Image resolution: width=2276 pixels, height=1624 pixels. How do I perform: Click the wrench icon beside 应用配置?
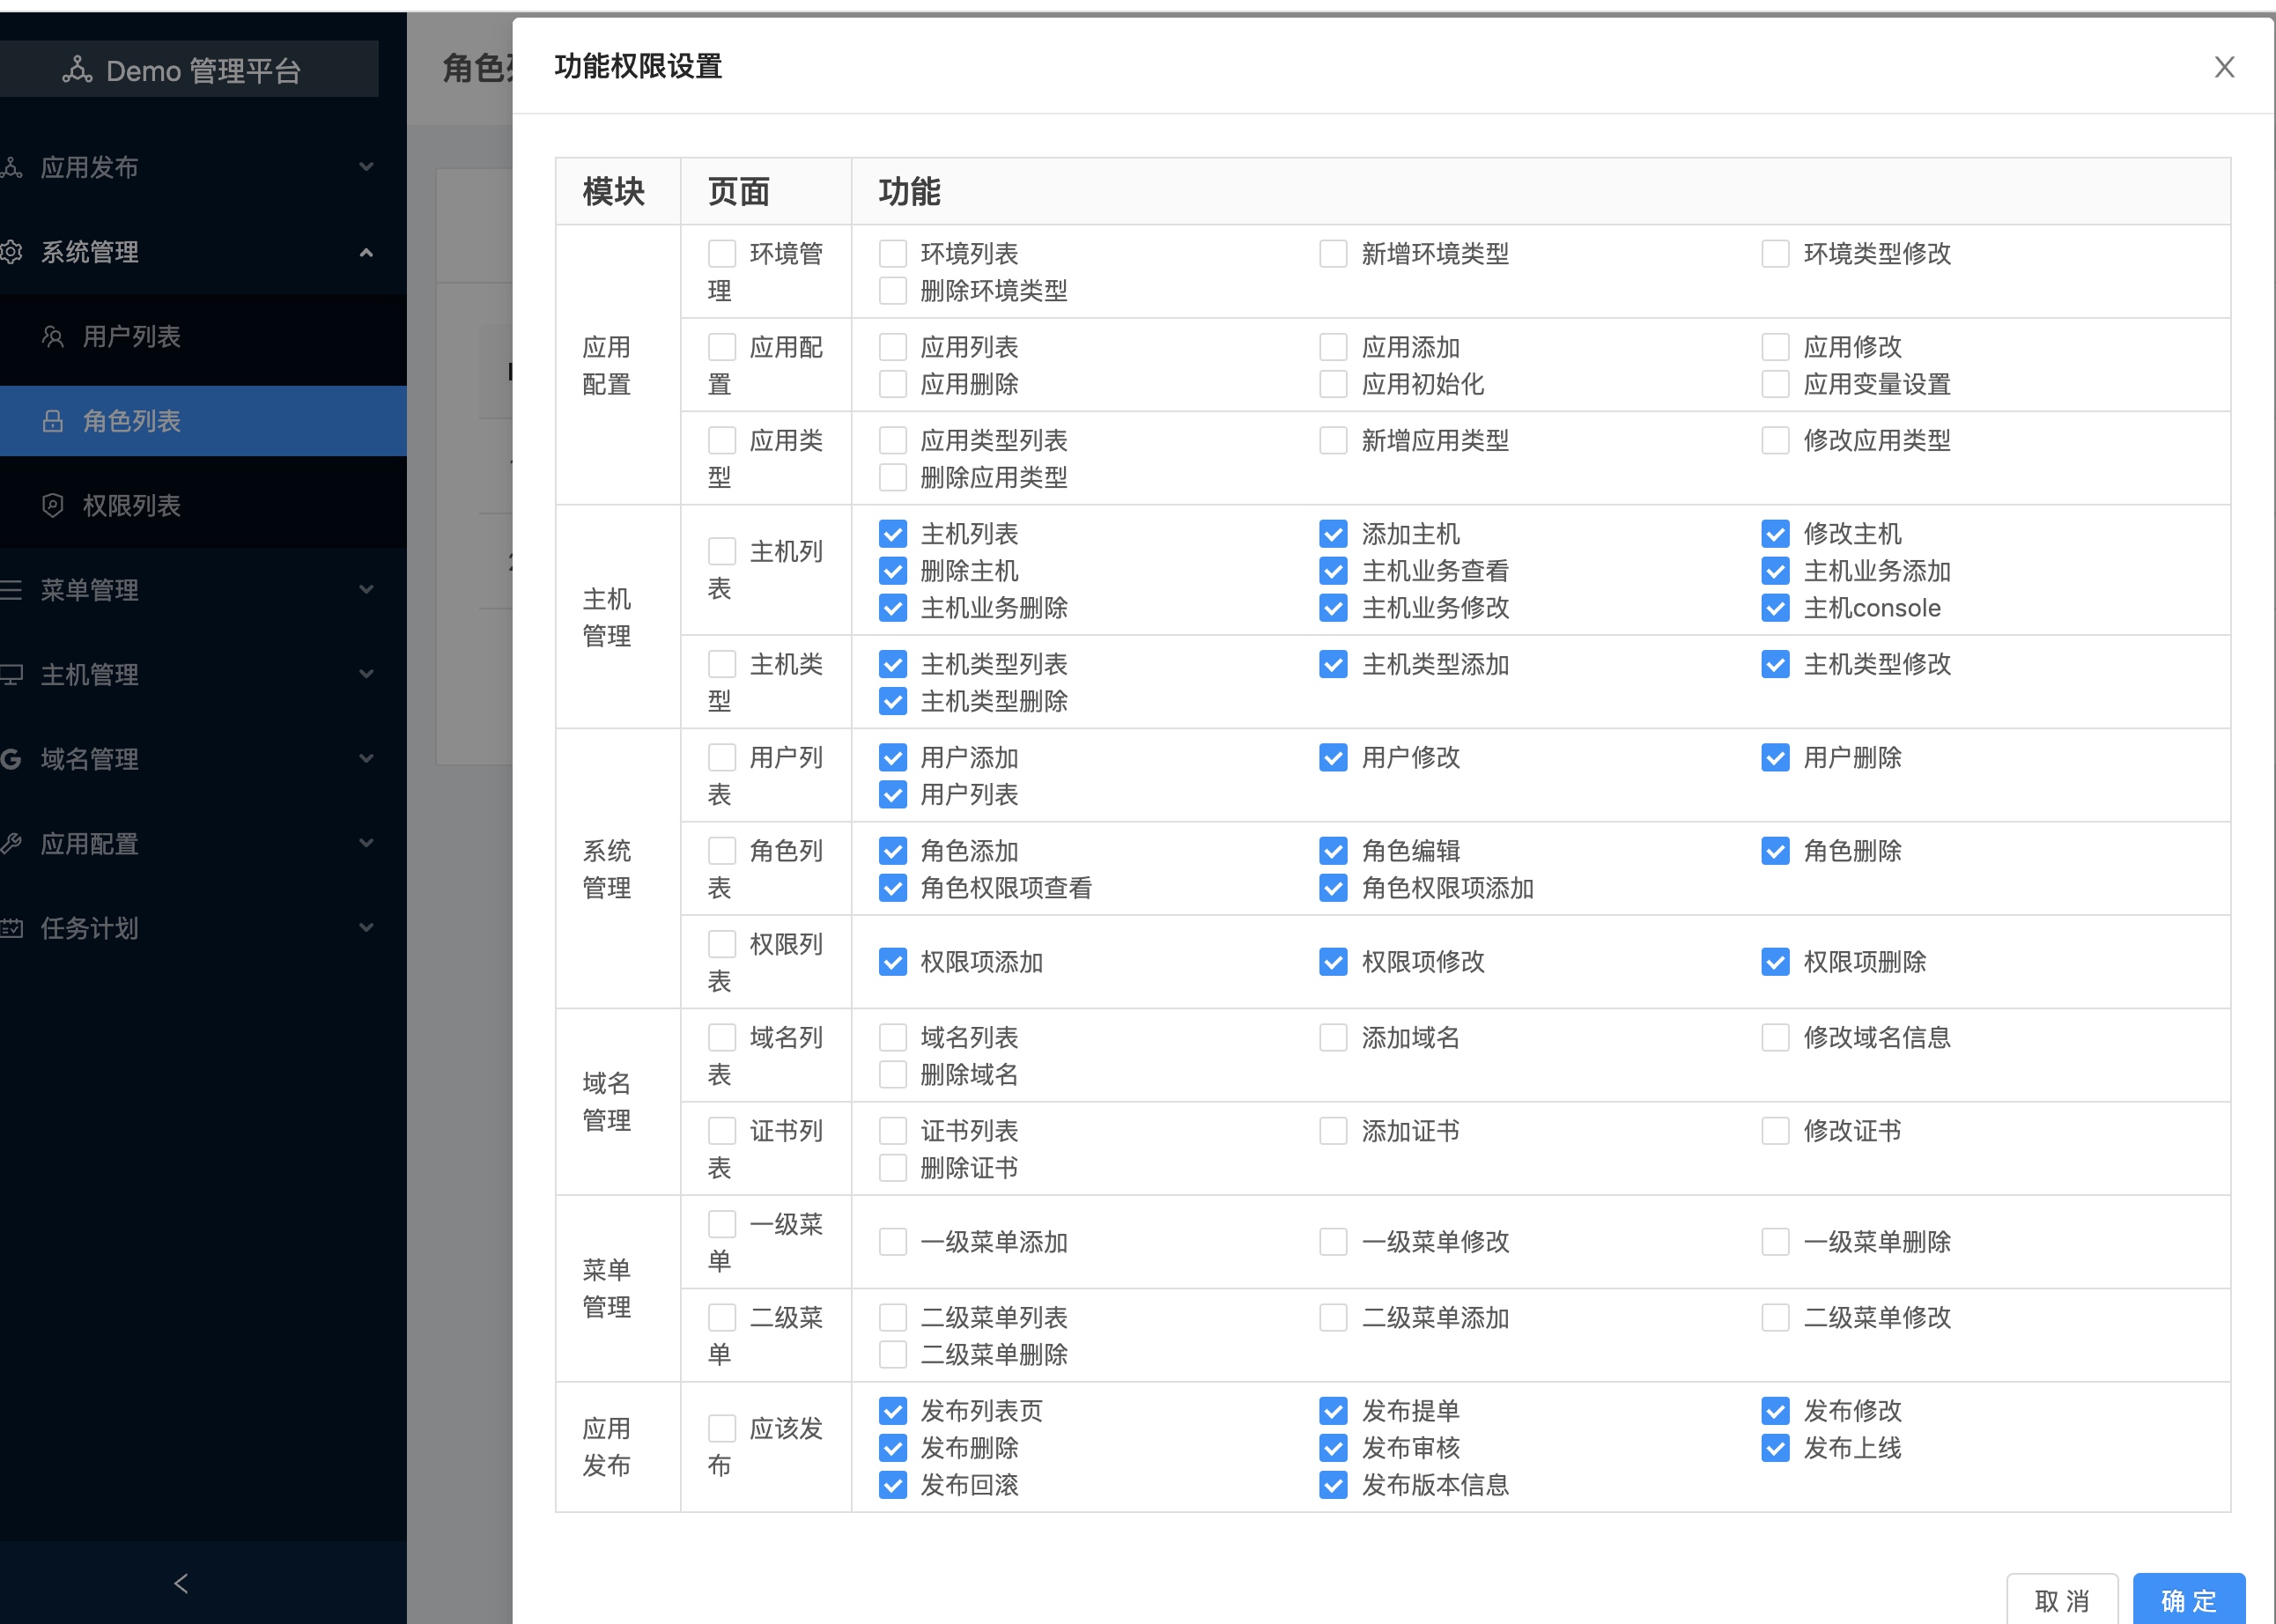tap(12, 844)
